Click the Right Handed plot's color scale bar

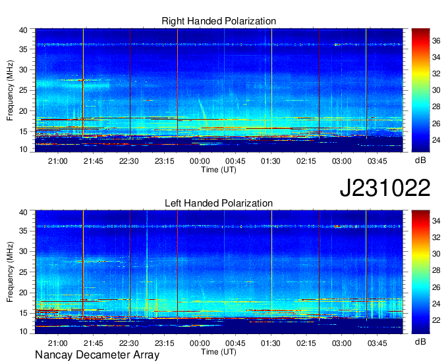coord(420,90)
